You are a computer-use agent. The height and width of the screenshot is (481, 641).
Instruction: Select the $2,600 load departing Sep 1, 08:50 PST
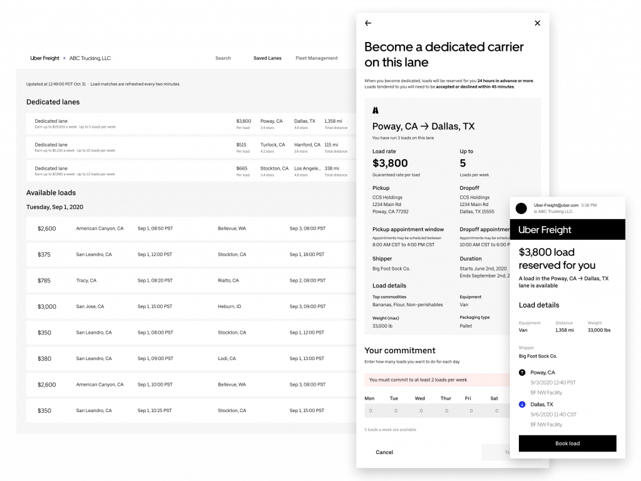(x=191, y=229)
